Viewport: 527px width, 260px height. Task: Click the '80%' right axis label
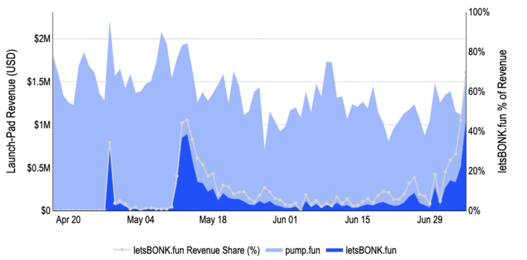(x=477, y=52)
